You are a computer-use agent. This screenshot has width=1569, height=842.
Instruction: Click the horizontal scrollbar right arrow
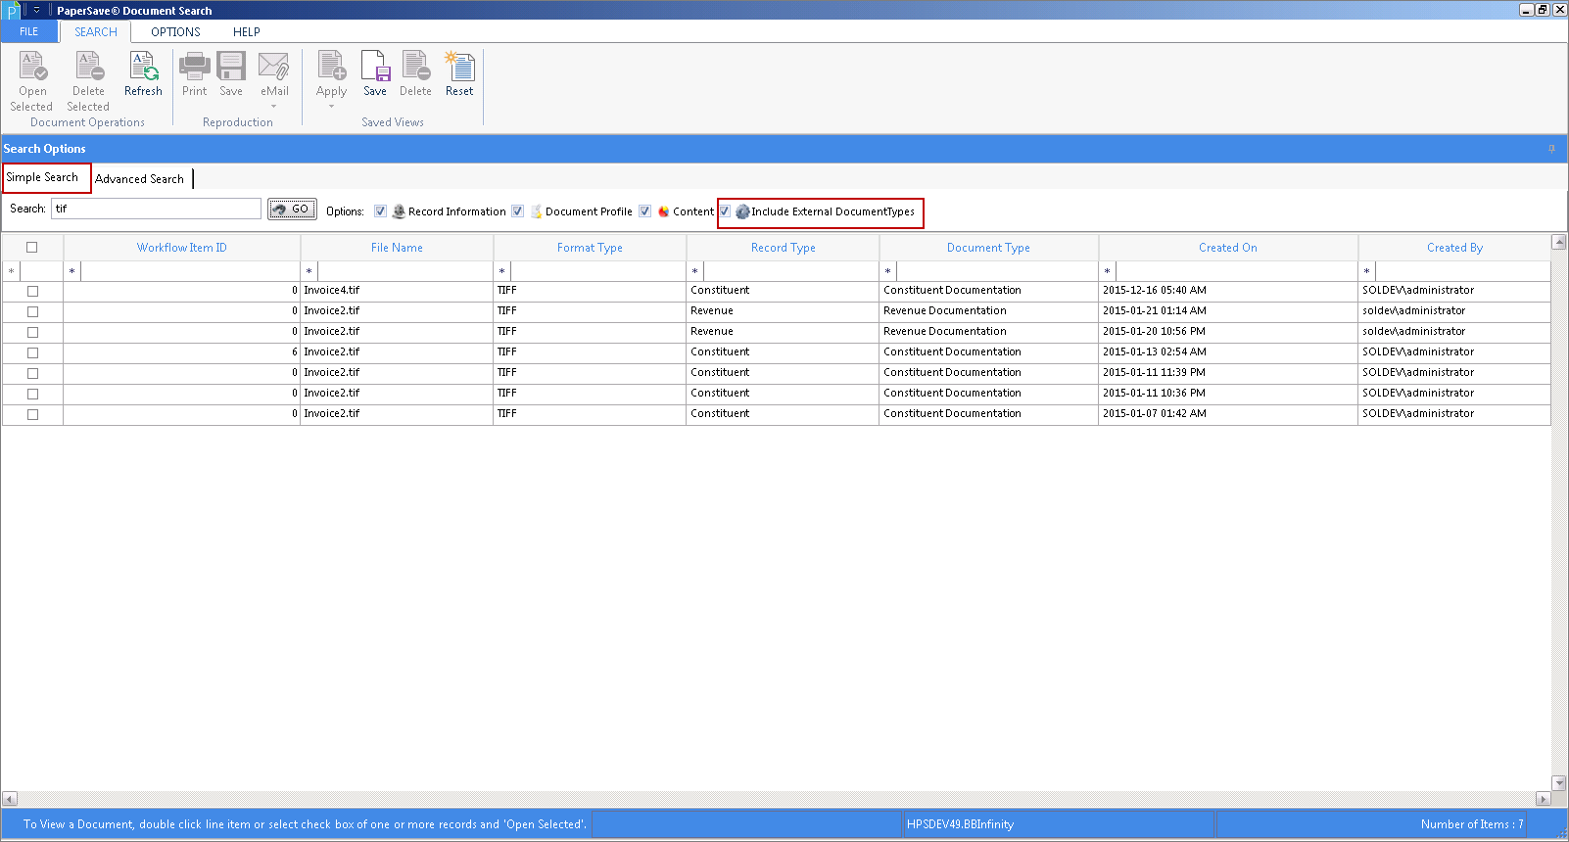[1543, 799]
